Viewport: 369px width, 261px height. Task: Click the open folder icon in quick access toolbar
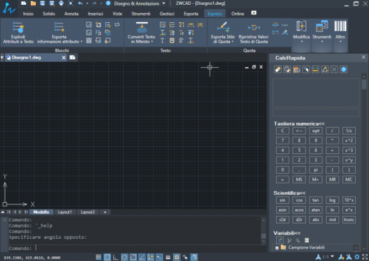pos(33,3)
